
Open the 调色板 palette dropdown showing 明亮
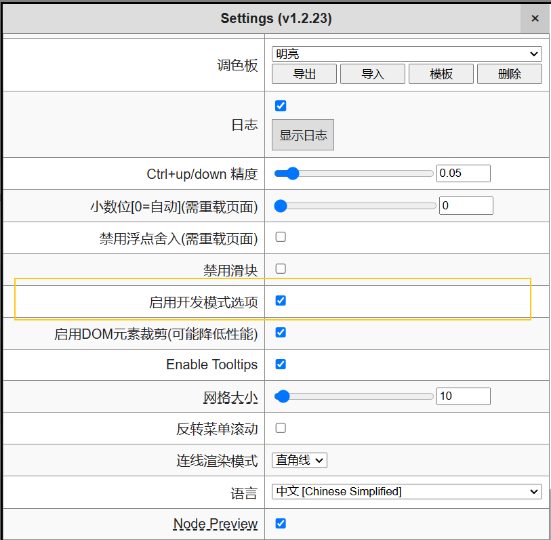point(407,54)
